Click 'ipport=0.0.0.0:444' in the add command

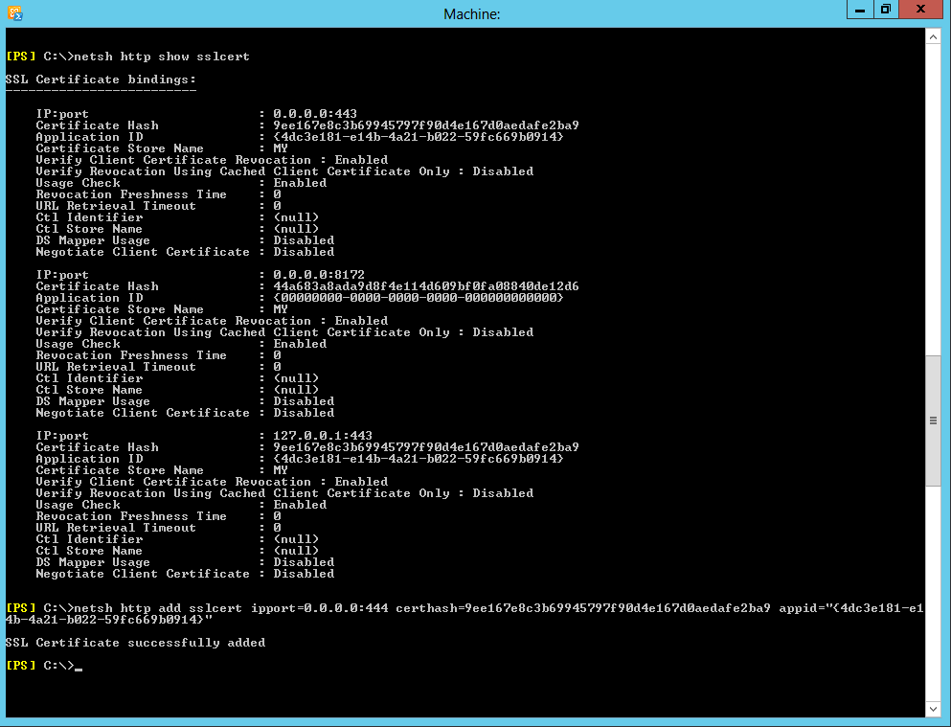(320, 608)
